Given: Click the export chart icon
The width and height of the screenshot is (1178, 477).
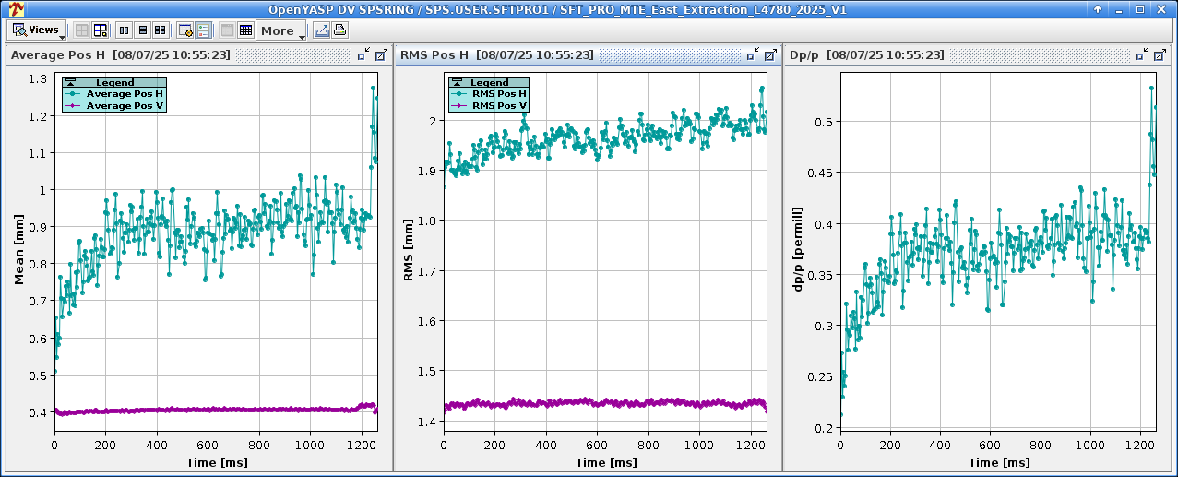Looking at the screenshot, I should pos(321,30).
